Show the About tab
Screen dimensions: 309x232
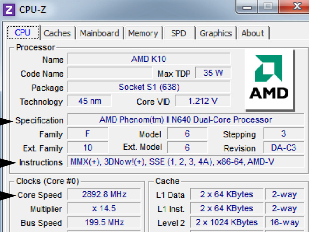(253, 34)
